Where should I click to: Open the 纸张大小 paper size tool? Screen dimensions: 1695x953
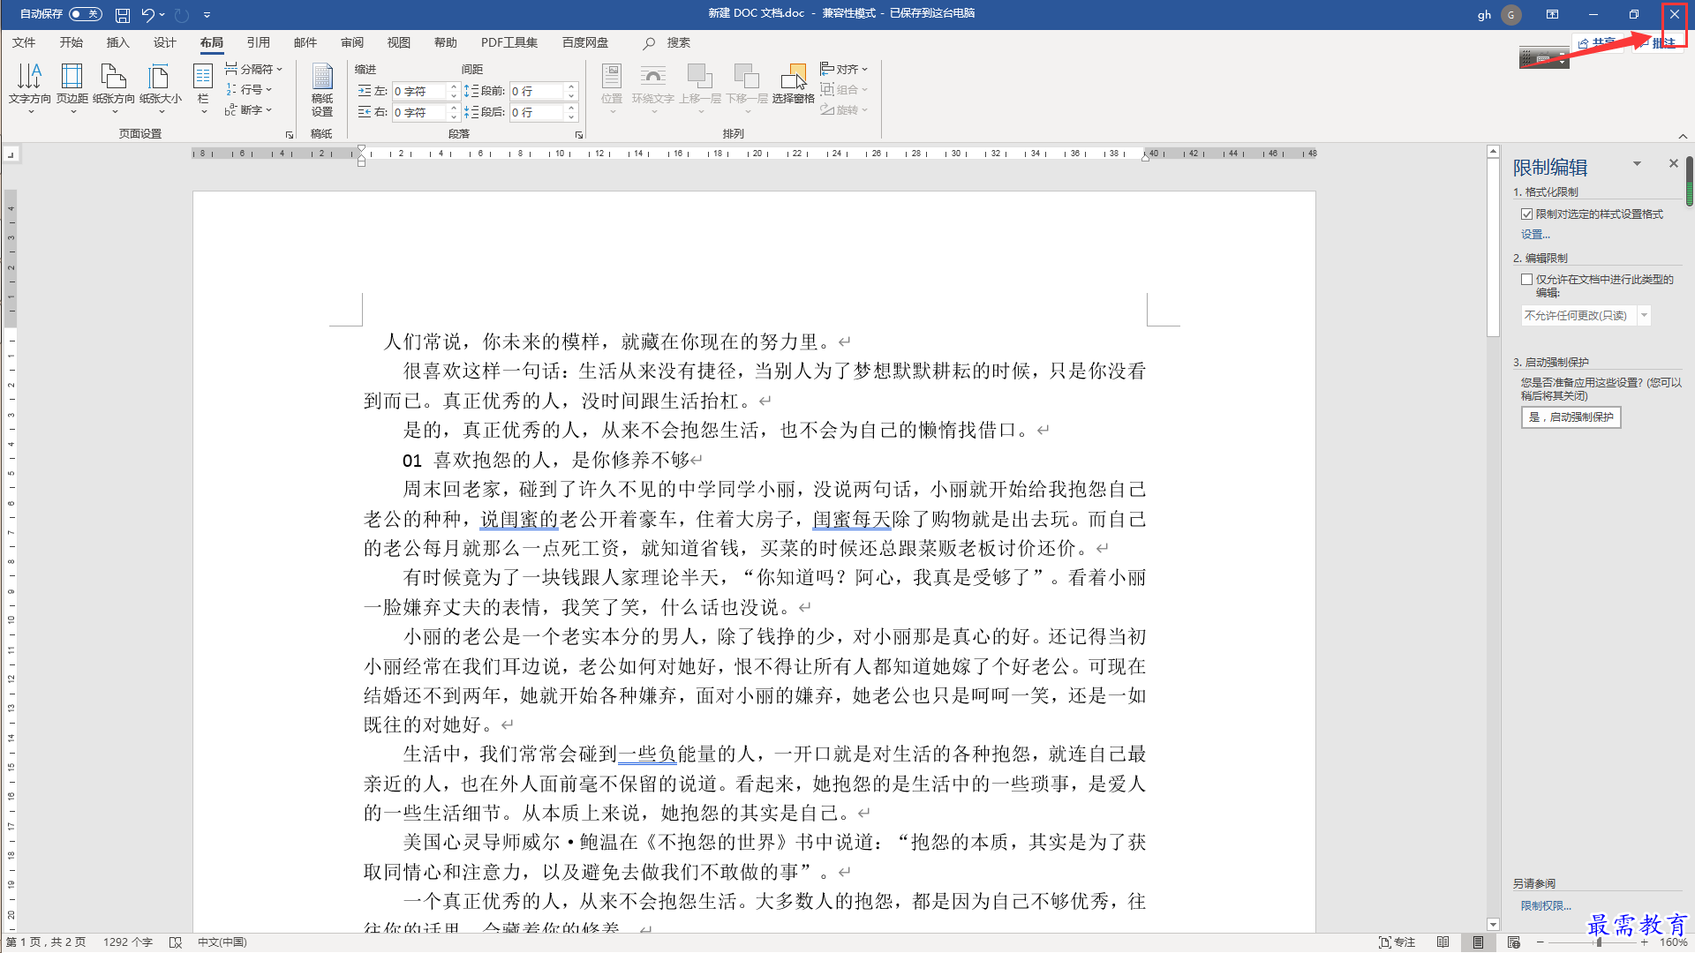coord(161,86)
